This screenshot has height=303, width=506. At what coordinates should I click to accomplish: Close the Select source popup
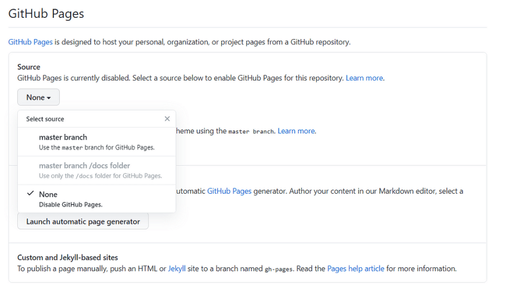[167, 119]
